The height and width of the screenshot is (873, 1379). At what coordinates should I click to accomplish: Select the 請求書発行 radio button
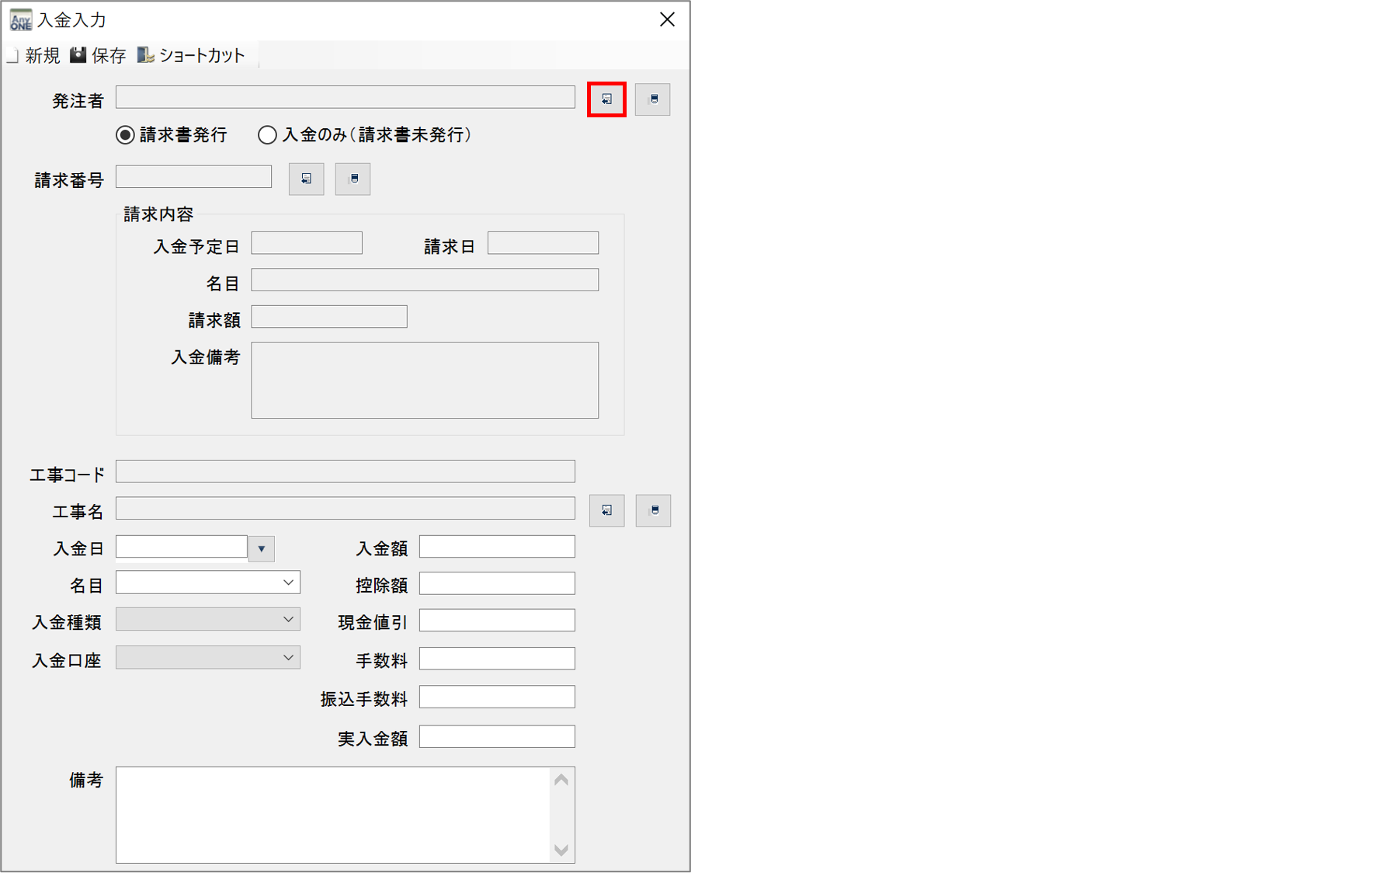(x=125, y=135)
